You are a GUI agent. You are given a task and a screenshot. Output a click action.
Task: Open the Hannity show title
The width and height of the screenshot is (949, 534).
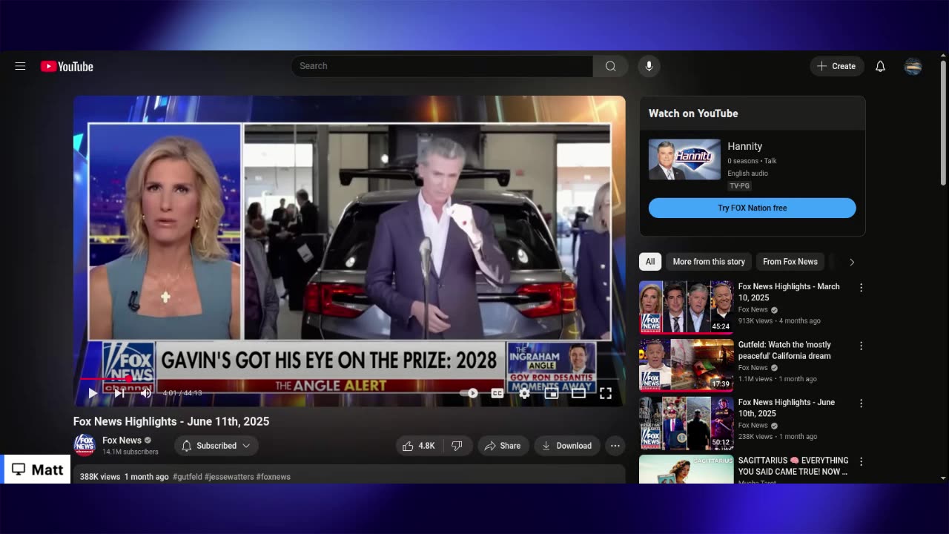tap(744, 147)
